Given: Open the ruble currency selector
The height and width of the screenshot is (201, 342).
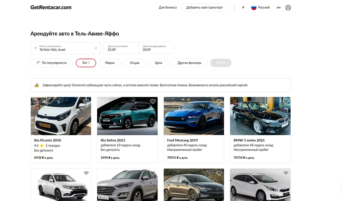Looking at the screenshot, I should 243,8.
